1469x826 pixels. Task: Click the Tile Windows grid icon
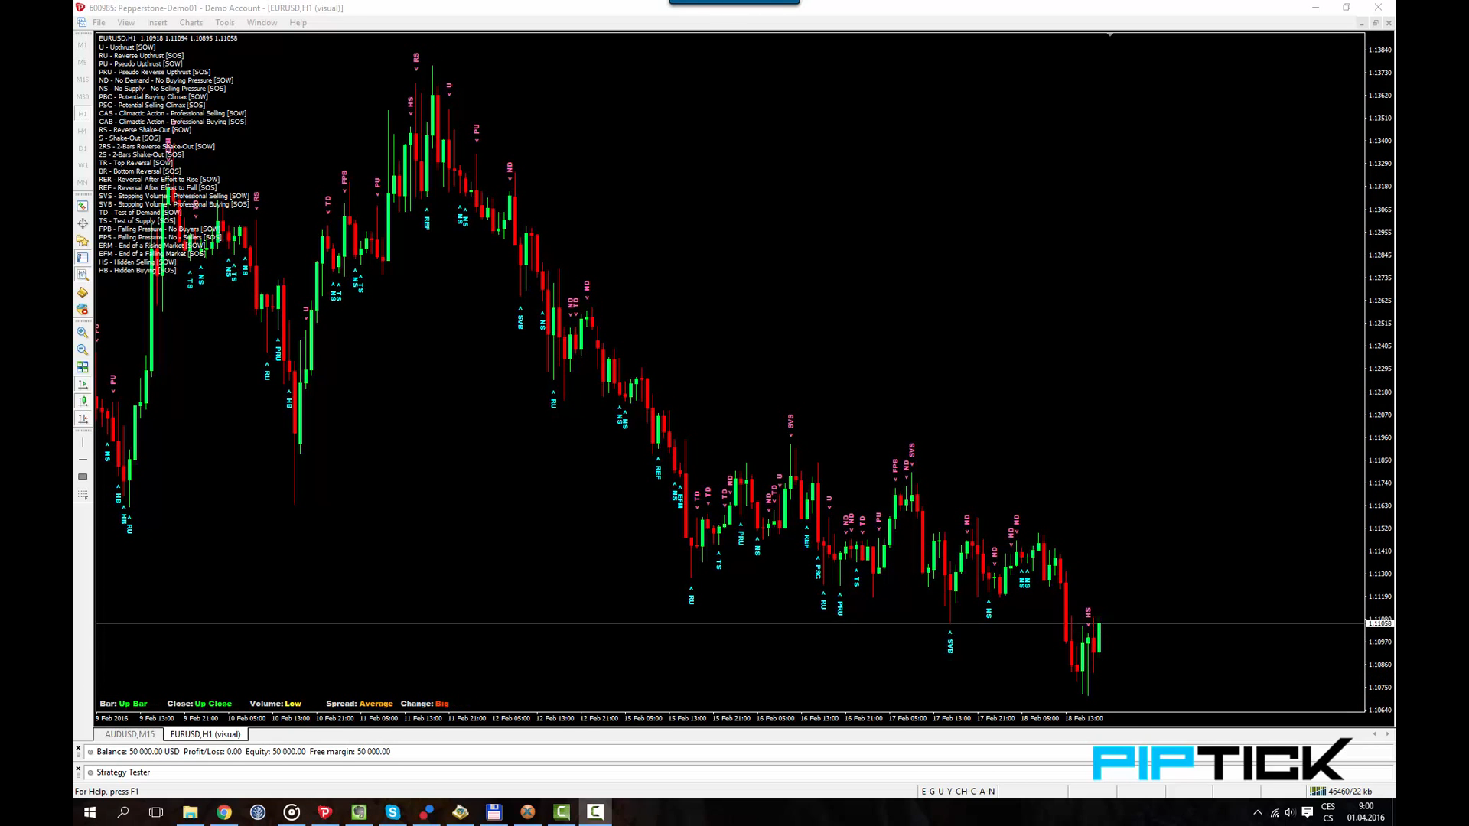click(x=83, y=367)
